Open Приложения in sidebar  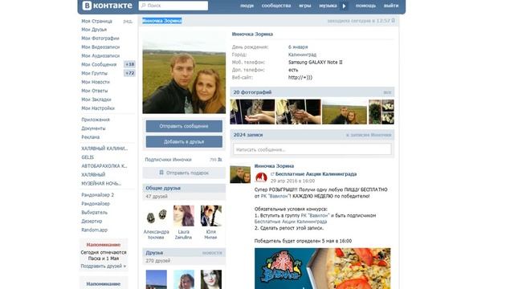click(96, 120)
